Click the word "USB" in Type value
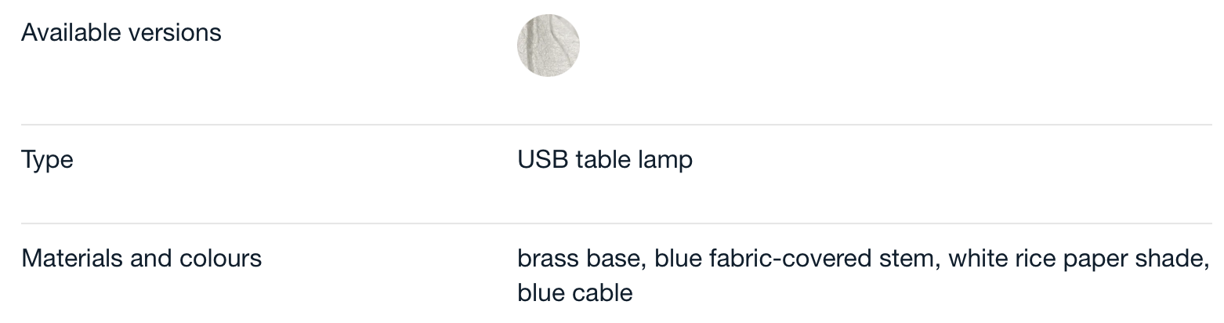The height and width of the screenshot is (323, 1224). [542, 160]
